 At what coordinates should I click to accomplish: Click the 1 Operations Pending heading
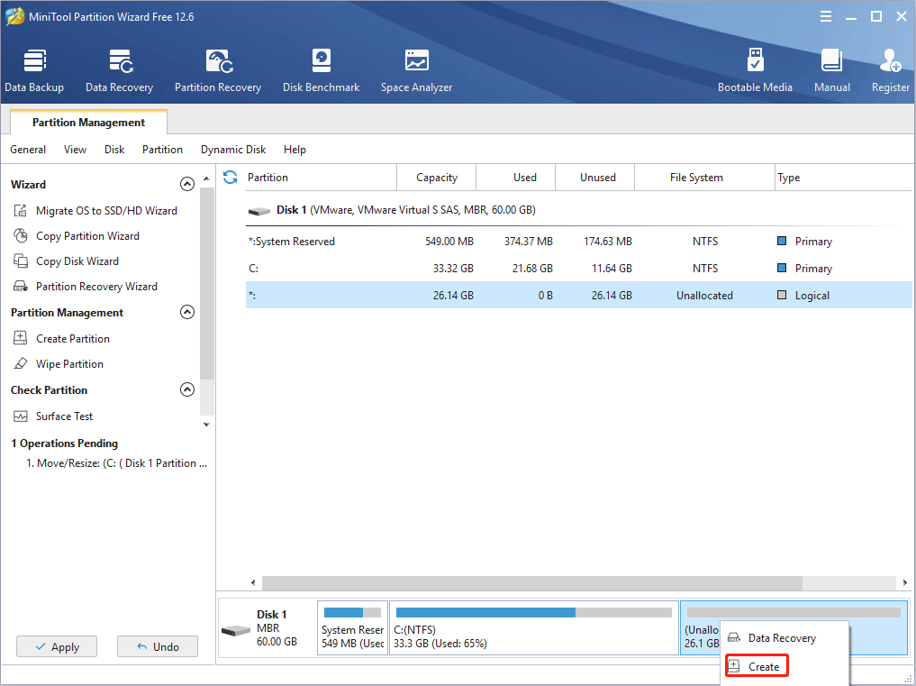64,444
